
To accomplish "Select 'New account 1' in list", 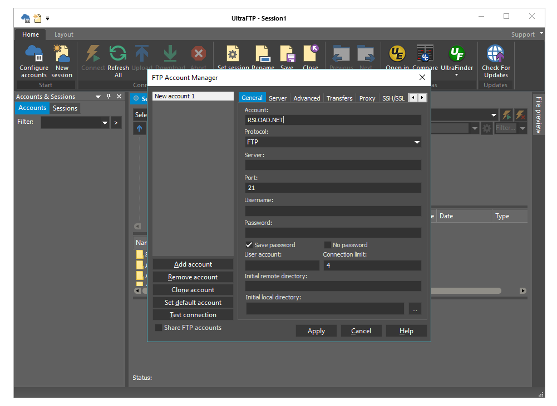I will tap(193, 96).
